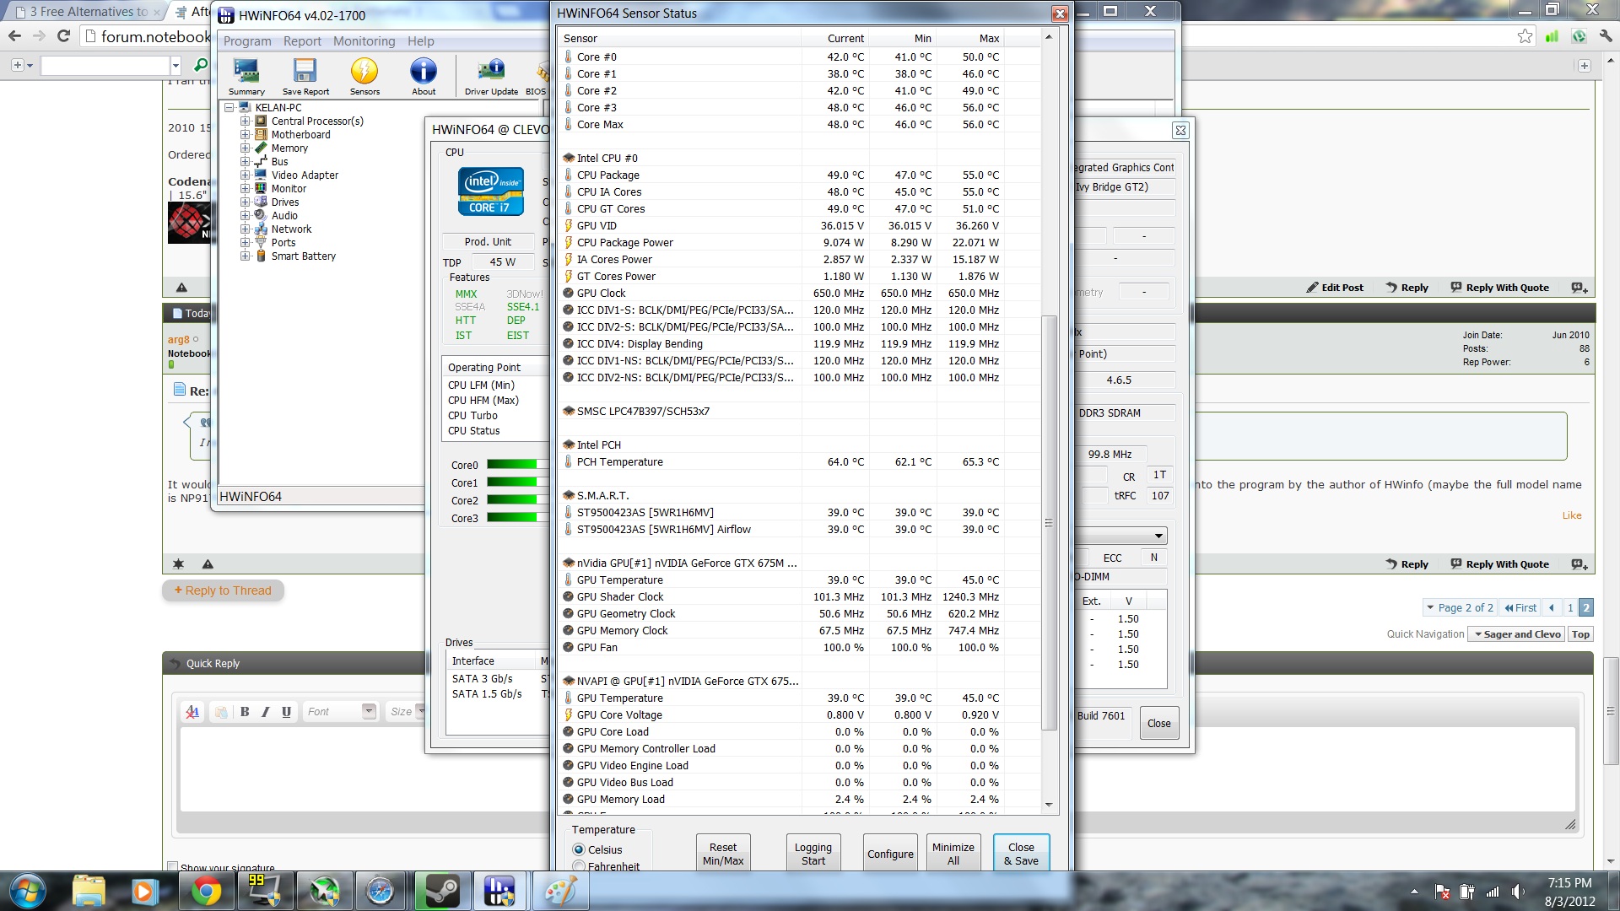Click the Core0 green usage bar
The height and width of the screenshot is (911, 1620).
517,465
